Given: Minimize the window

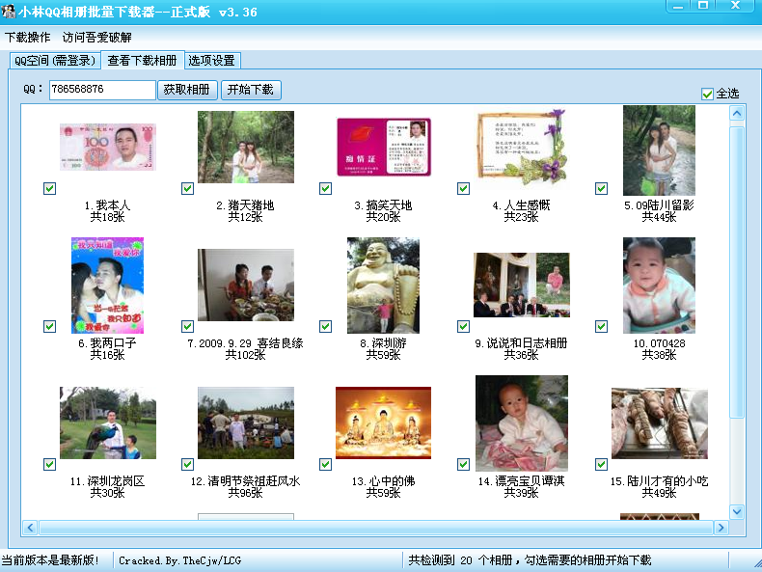Looking at the screenshot, I should (x=678, y=6).
